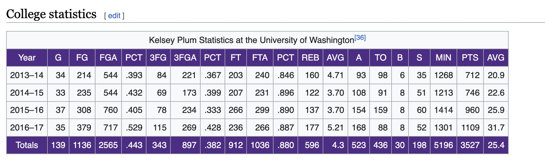Click the College statistics section heading
Viewport: 545px width, 160px height.
click(x=51, y=14)
